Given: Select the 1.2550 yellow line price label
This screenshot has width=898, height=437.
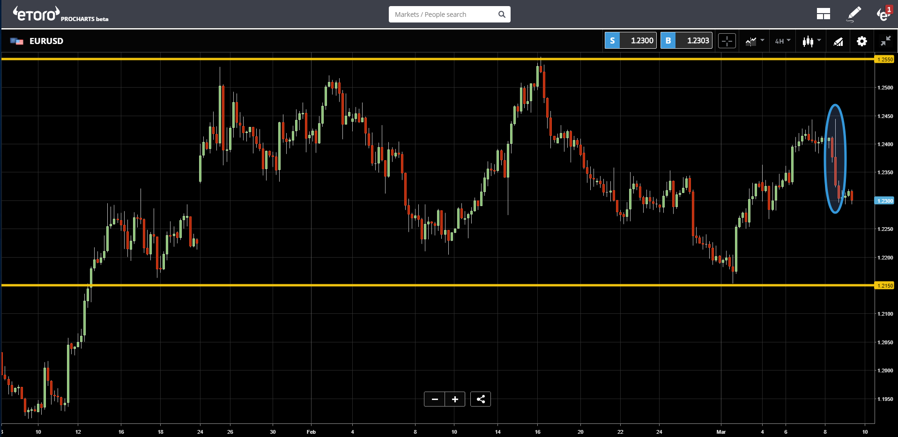Looking at the screenshot, I should pyautogui.click(x=884, y=59).
